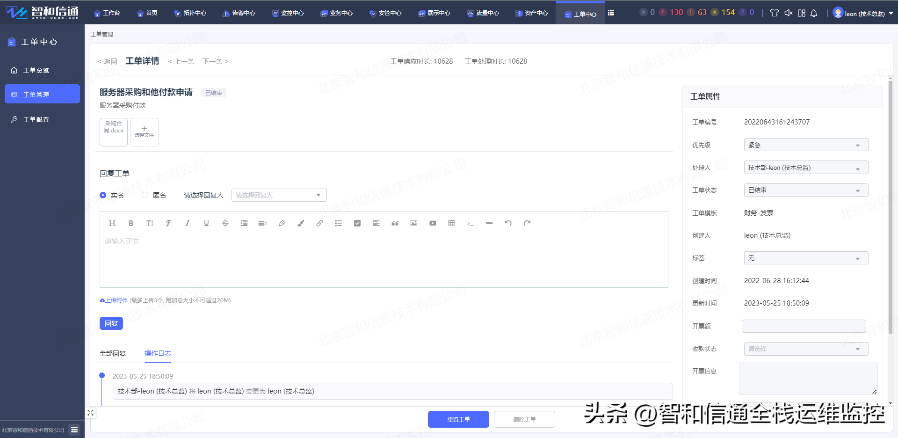Toggle the checkbox icon in editor toolbar
The width and height of the screenshot is (898, 438).
point(357,223)
